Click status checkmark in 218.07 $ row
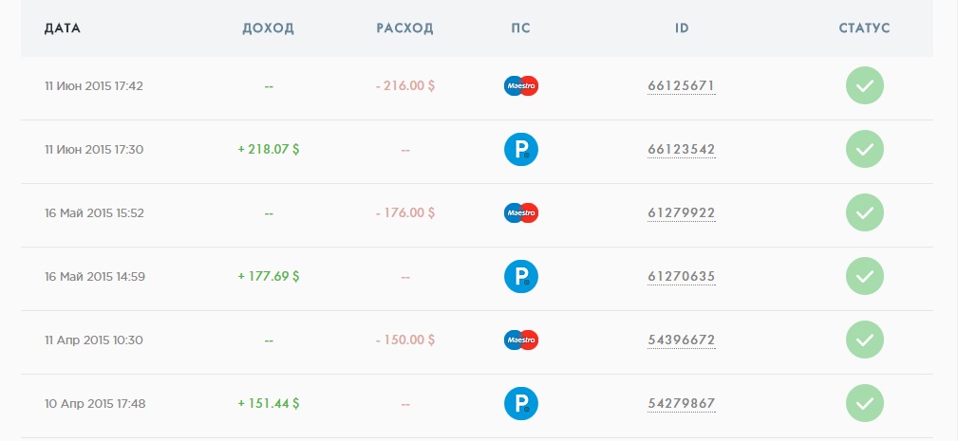The width and height of the screenshot is (958, 441). (865, 150)
